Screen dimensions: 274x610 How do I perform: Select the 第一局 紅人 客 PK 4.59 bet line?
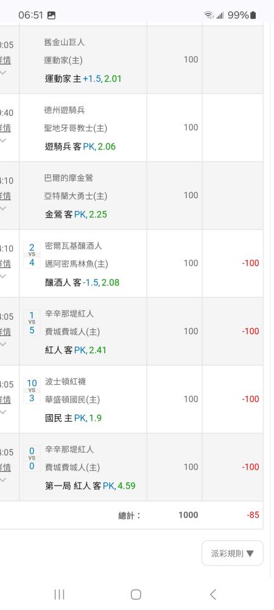click(x=90, y=486)
